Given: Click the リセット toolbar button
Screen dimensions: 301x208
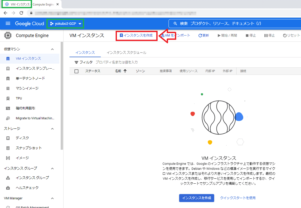Looking at the screenshot, I should click(291, 35).
